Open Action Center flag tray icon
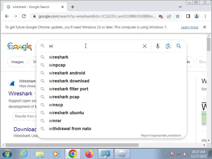212x159 pixels. coord(173,154)
